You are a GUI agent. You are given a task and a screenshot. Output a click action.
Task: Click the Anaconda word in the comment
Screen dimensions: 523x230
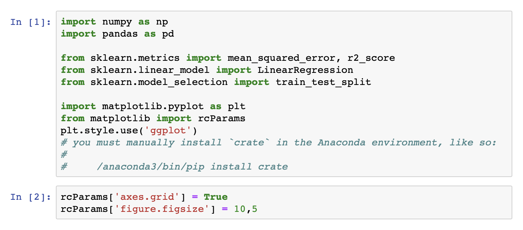342,143
